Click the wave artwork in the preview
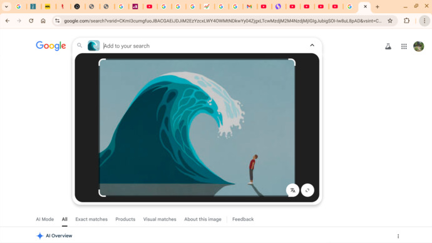The width and height of the screenshot is (432, 243). coord(197,128)
